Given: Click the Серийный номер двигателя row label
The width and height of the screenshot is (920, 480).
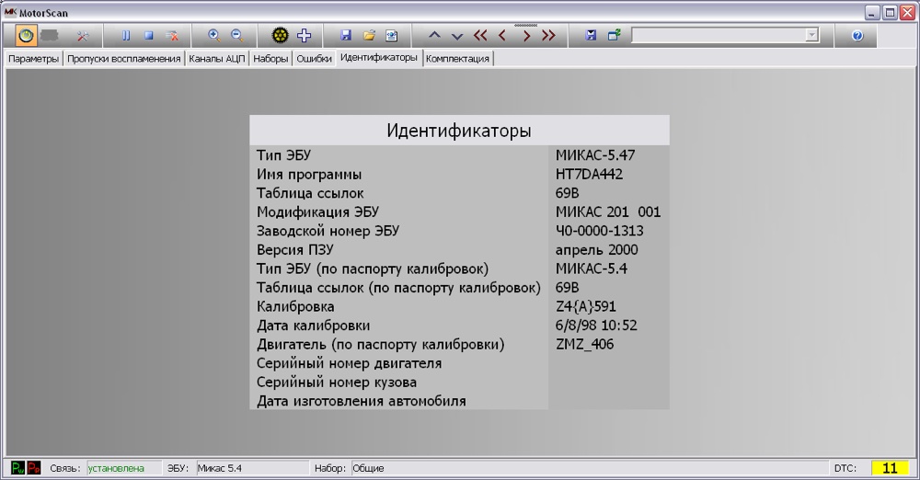Looking at the screenshot, I should click(349, 363).
